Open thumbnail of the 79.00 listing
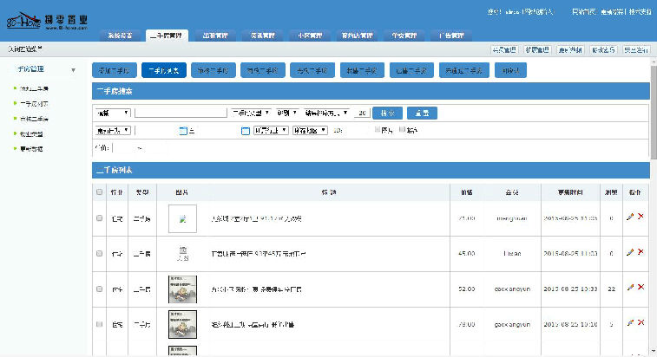 (x=182, y=324)
